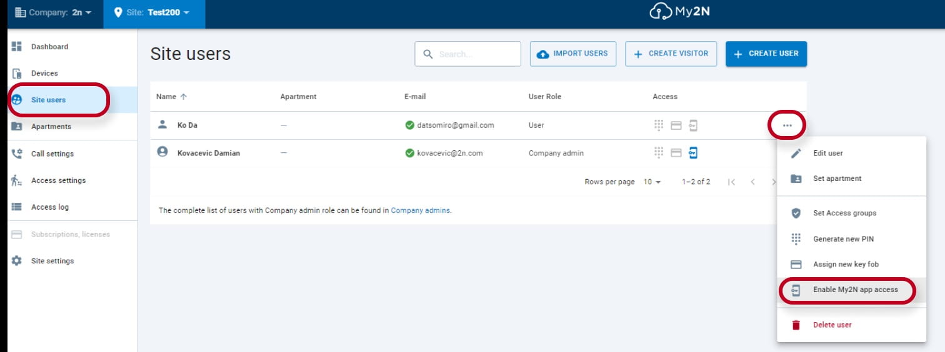Click Kovacevic Damian's mobile app icon
945x352 pixels.
point(692,152)
